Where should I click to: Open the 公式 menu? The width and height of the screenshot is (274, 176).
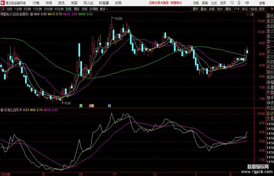point(214,3)
